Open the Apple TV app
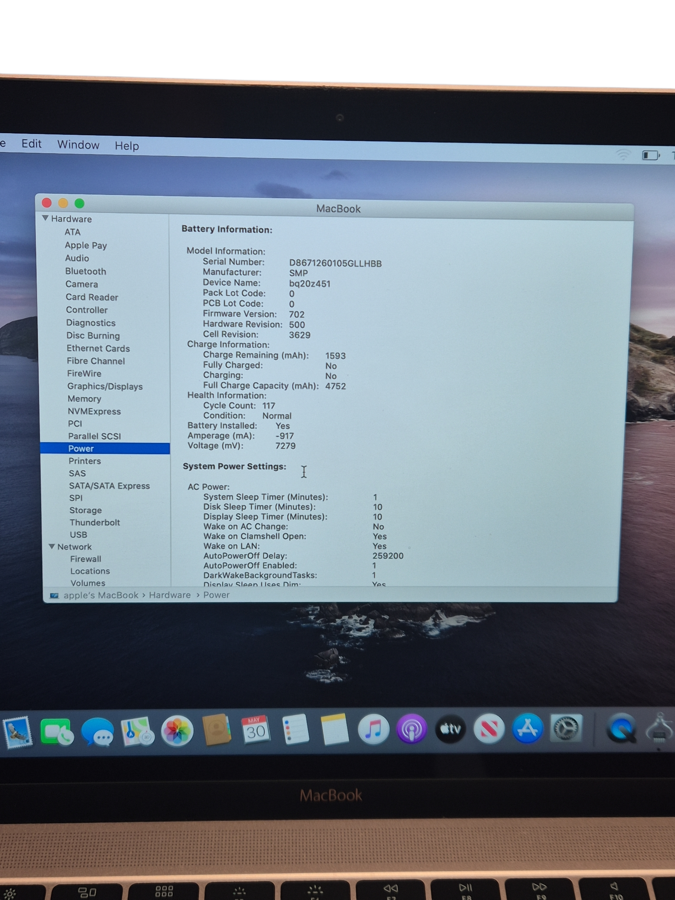This screenshot has width=675, height=900. (450, 729)
